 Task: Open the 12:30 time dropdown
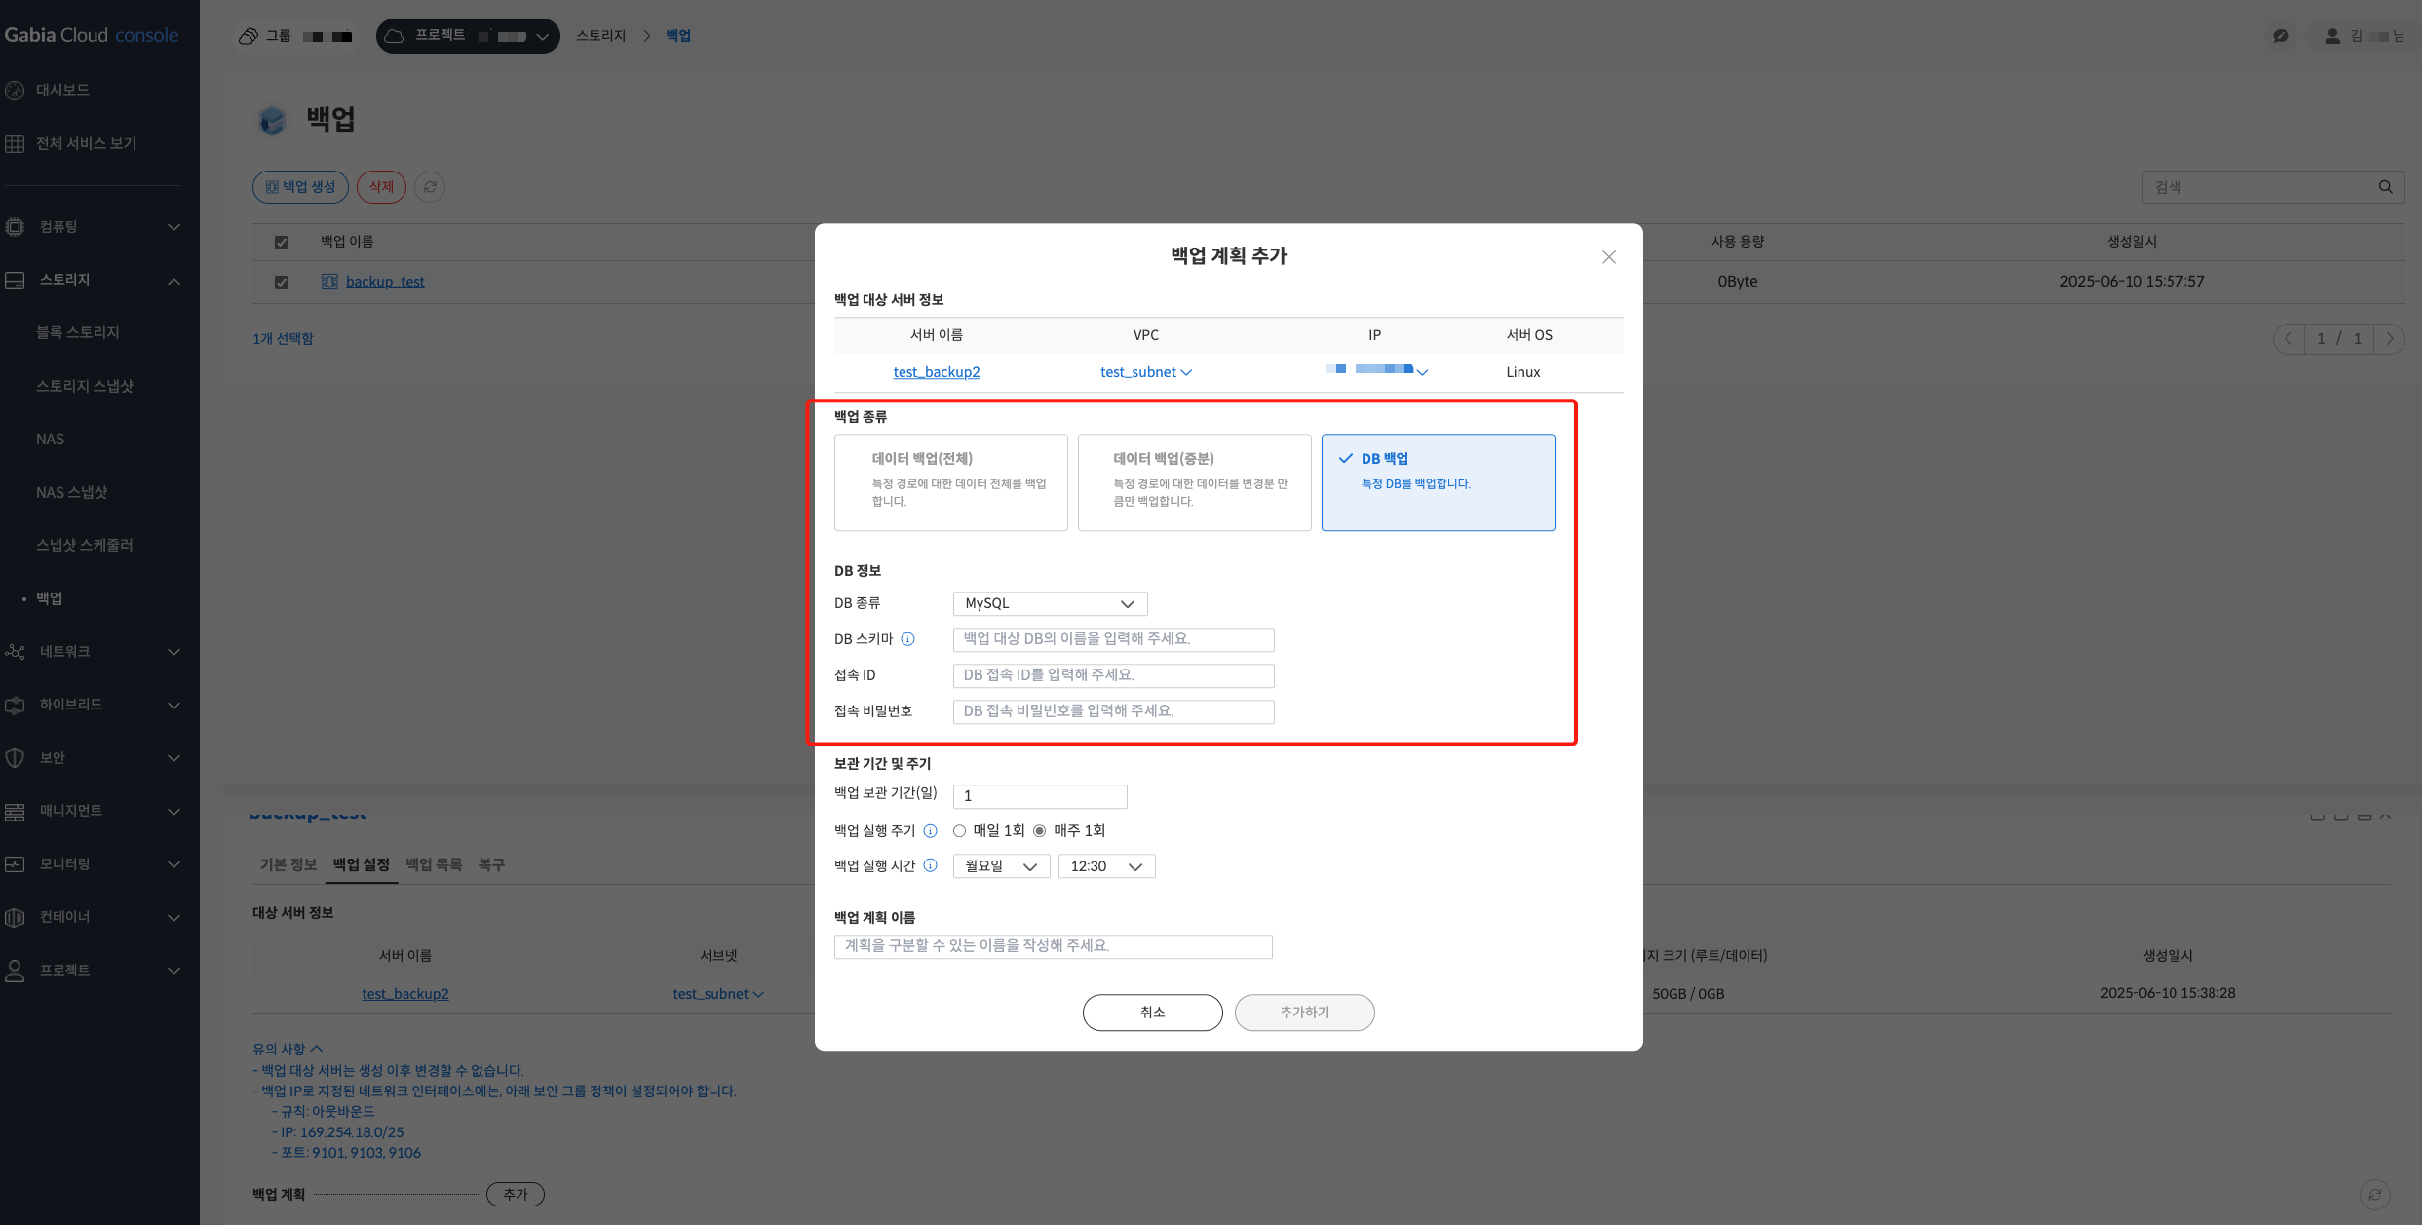pos(1106,866)
